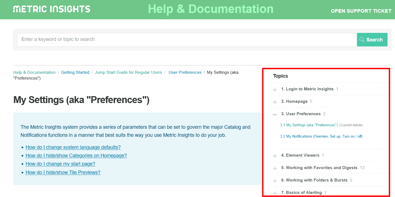Go to Help & Documentation breadcrumb
This screenshot has height=197, width=395.
34,72
